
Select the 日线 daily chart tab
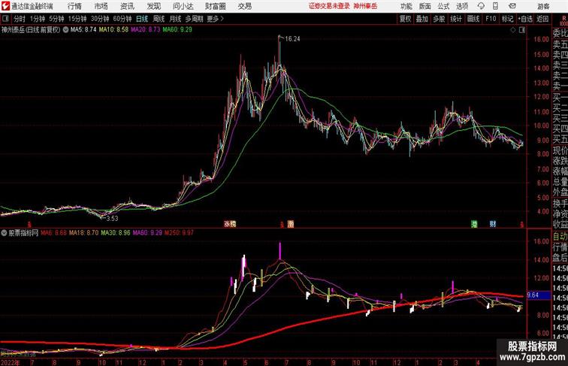coord(142,19)
